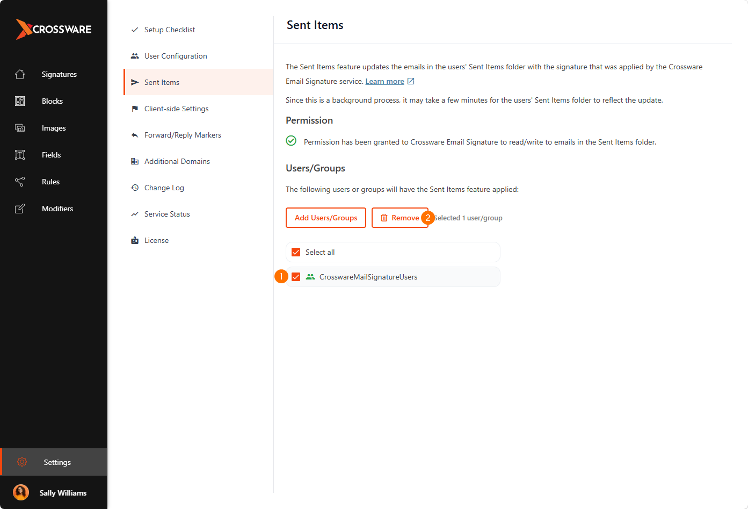Open Settings in the sidebar

(x=54, y=462)
